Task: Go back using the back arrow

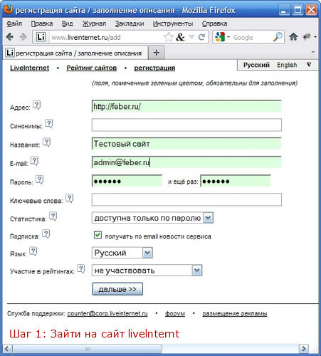Action: click(x=10, y=37)
